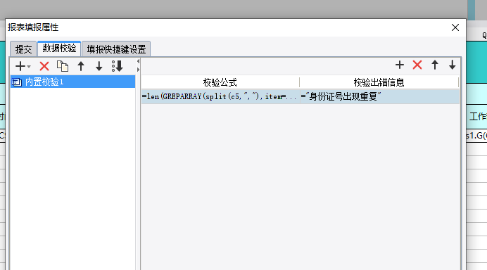This screenshot has width=487, height=270.
Task: Expand the left panel using the right-pointing splitter arrow
Action: click(138, 70)
